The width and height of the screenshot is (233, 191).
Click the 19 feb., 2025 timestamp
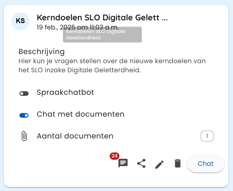[x=49, y=27]
